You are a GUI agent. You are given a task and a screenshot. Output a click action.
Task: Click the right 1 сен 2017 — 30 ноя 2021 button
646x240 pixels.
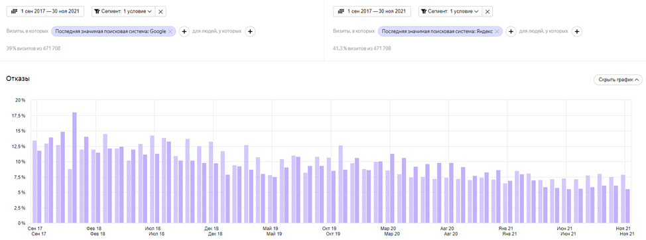pyautogui.click(x=371, y=11)
